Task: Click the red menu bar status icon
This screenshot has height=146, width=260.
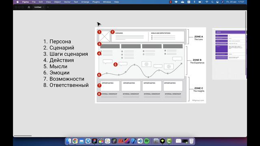Action: tap(170, 2)
